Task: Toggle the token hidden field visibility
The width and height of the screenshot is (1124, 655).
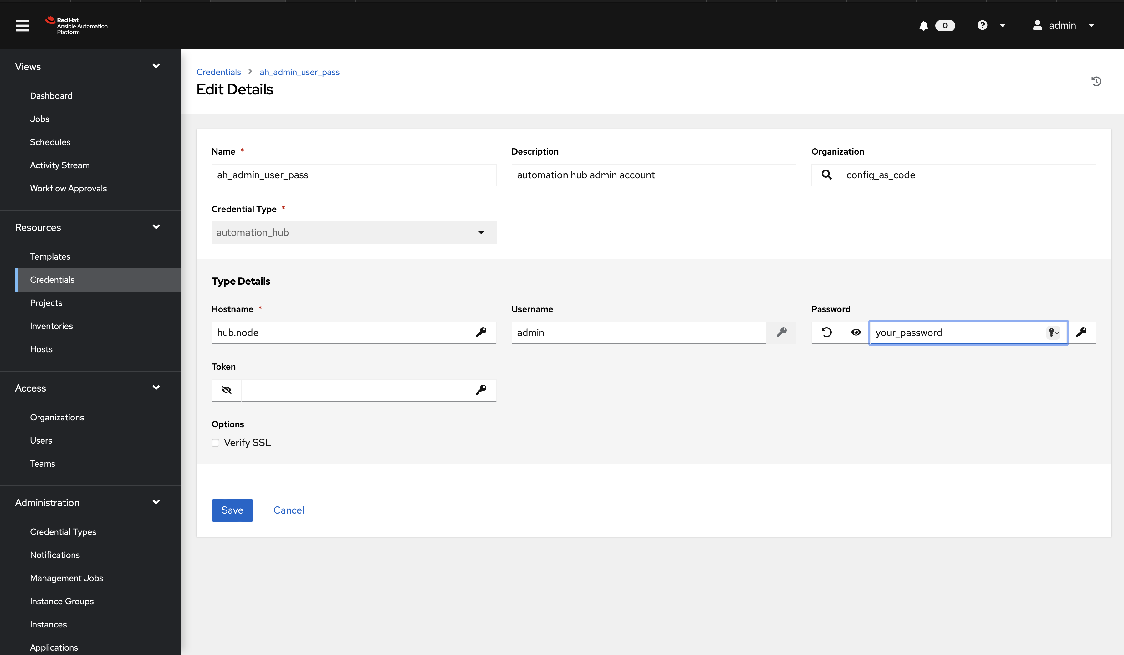Action: pos(226,389)
